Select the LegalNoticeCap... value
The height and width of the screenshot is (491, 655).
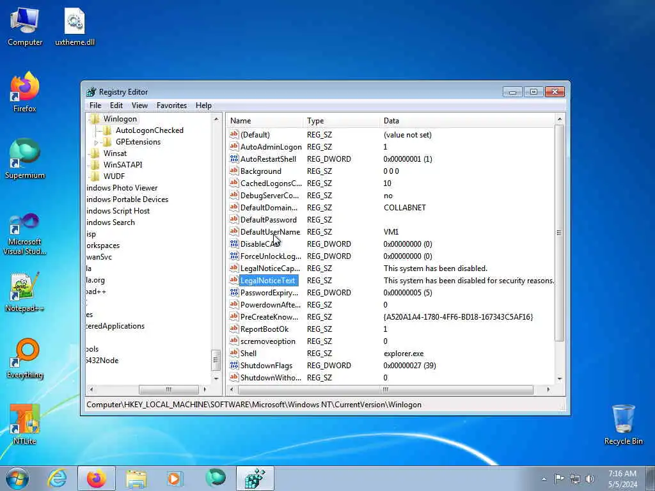click(x=270, y=268)
